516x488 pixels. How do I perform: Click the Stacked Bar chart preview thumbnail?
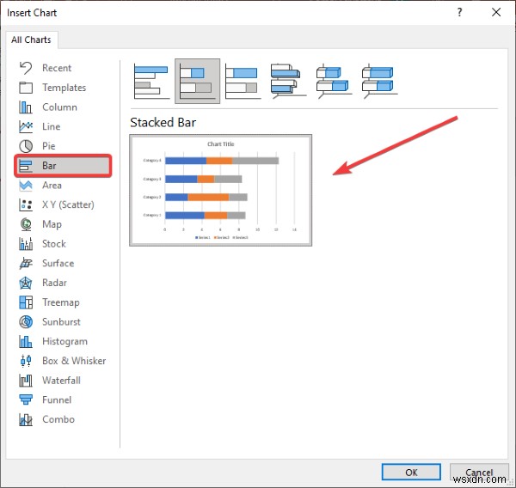pos(220,190)
